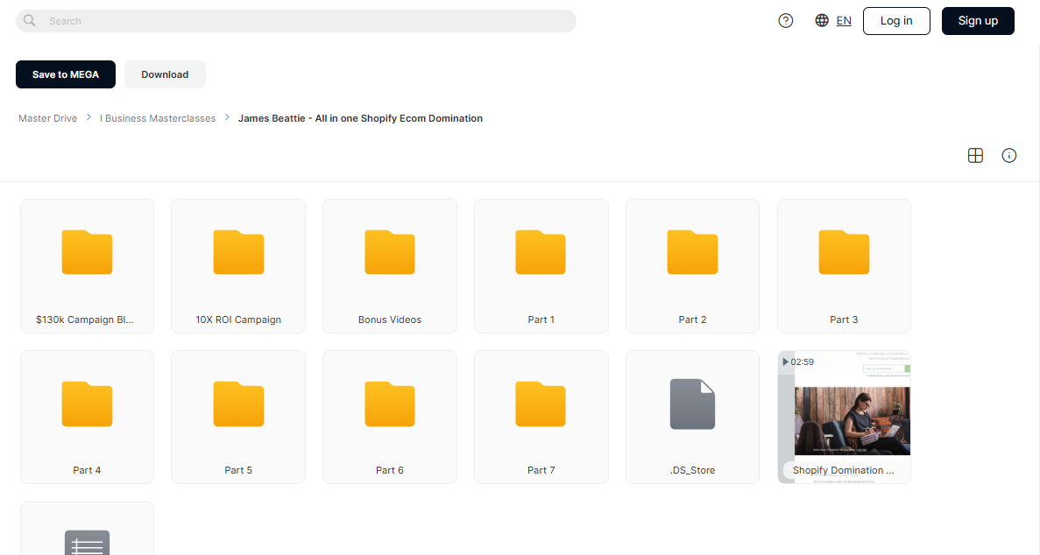This screenshot has width=1040, height=555.
Task: Open the Bonus Videos folder icon
Action: pyautogui.click(x=389, y=252)
